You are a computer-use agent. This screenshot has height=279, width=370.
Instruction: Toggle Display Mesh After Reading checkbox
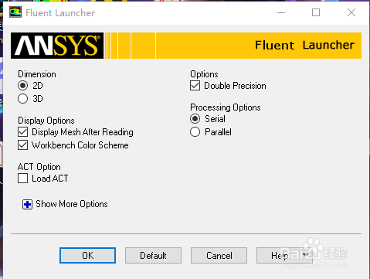[22, 132]
